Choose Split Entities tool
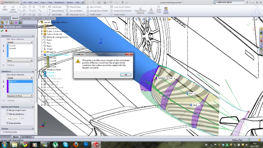The height and width of the screenshot is (148, 263). [55, 15]
